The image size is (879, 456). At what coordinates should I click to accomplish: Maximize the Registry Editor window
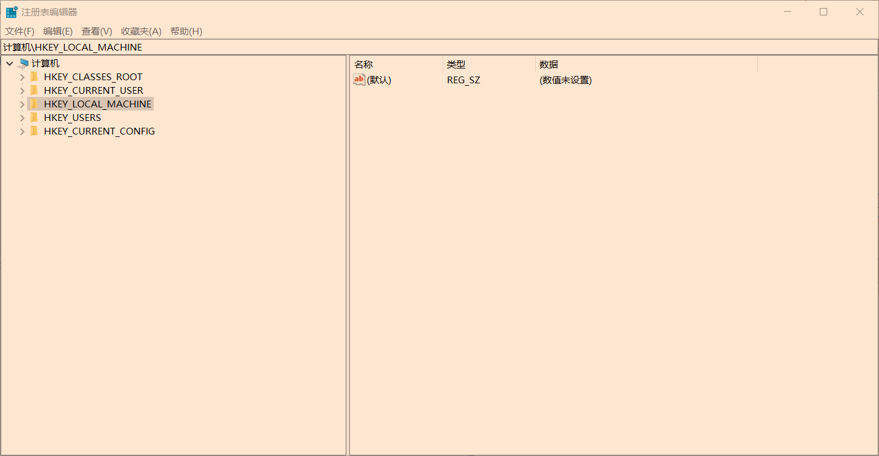coord(823,12)
